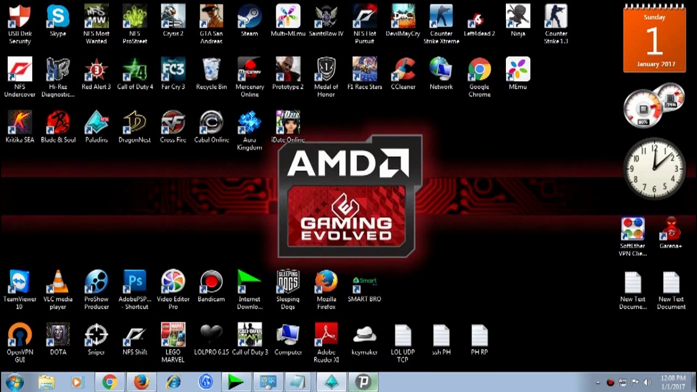Screen dimensions: 697x392
Task: Click the CCleaner desktop shortcut
Action: click(x=403, y=74)
